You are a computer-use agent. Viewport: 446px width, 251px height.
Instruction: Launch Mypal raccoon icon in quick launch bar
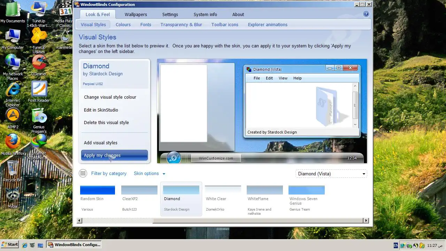(32, 245)
